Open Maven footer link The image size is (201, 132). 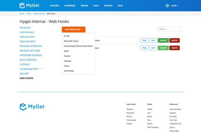[150, 124]
